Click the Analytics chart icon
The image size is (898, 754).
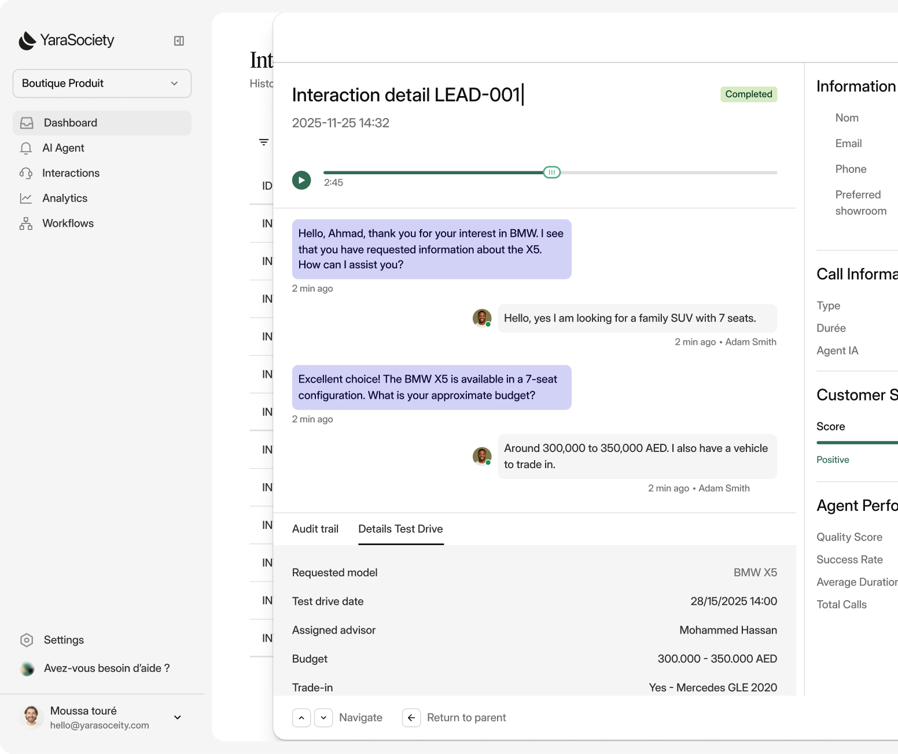26,198
